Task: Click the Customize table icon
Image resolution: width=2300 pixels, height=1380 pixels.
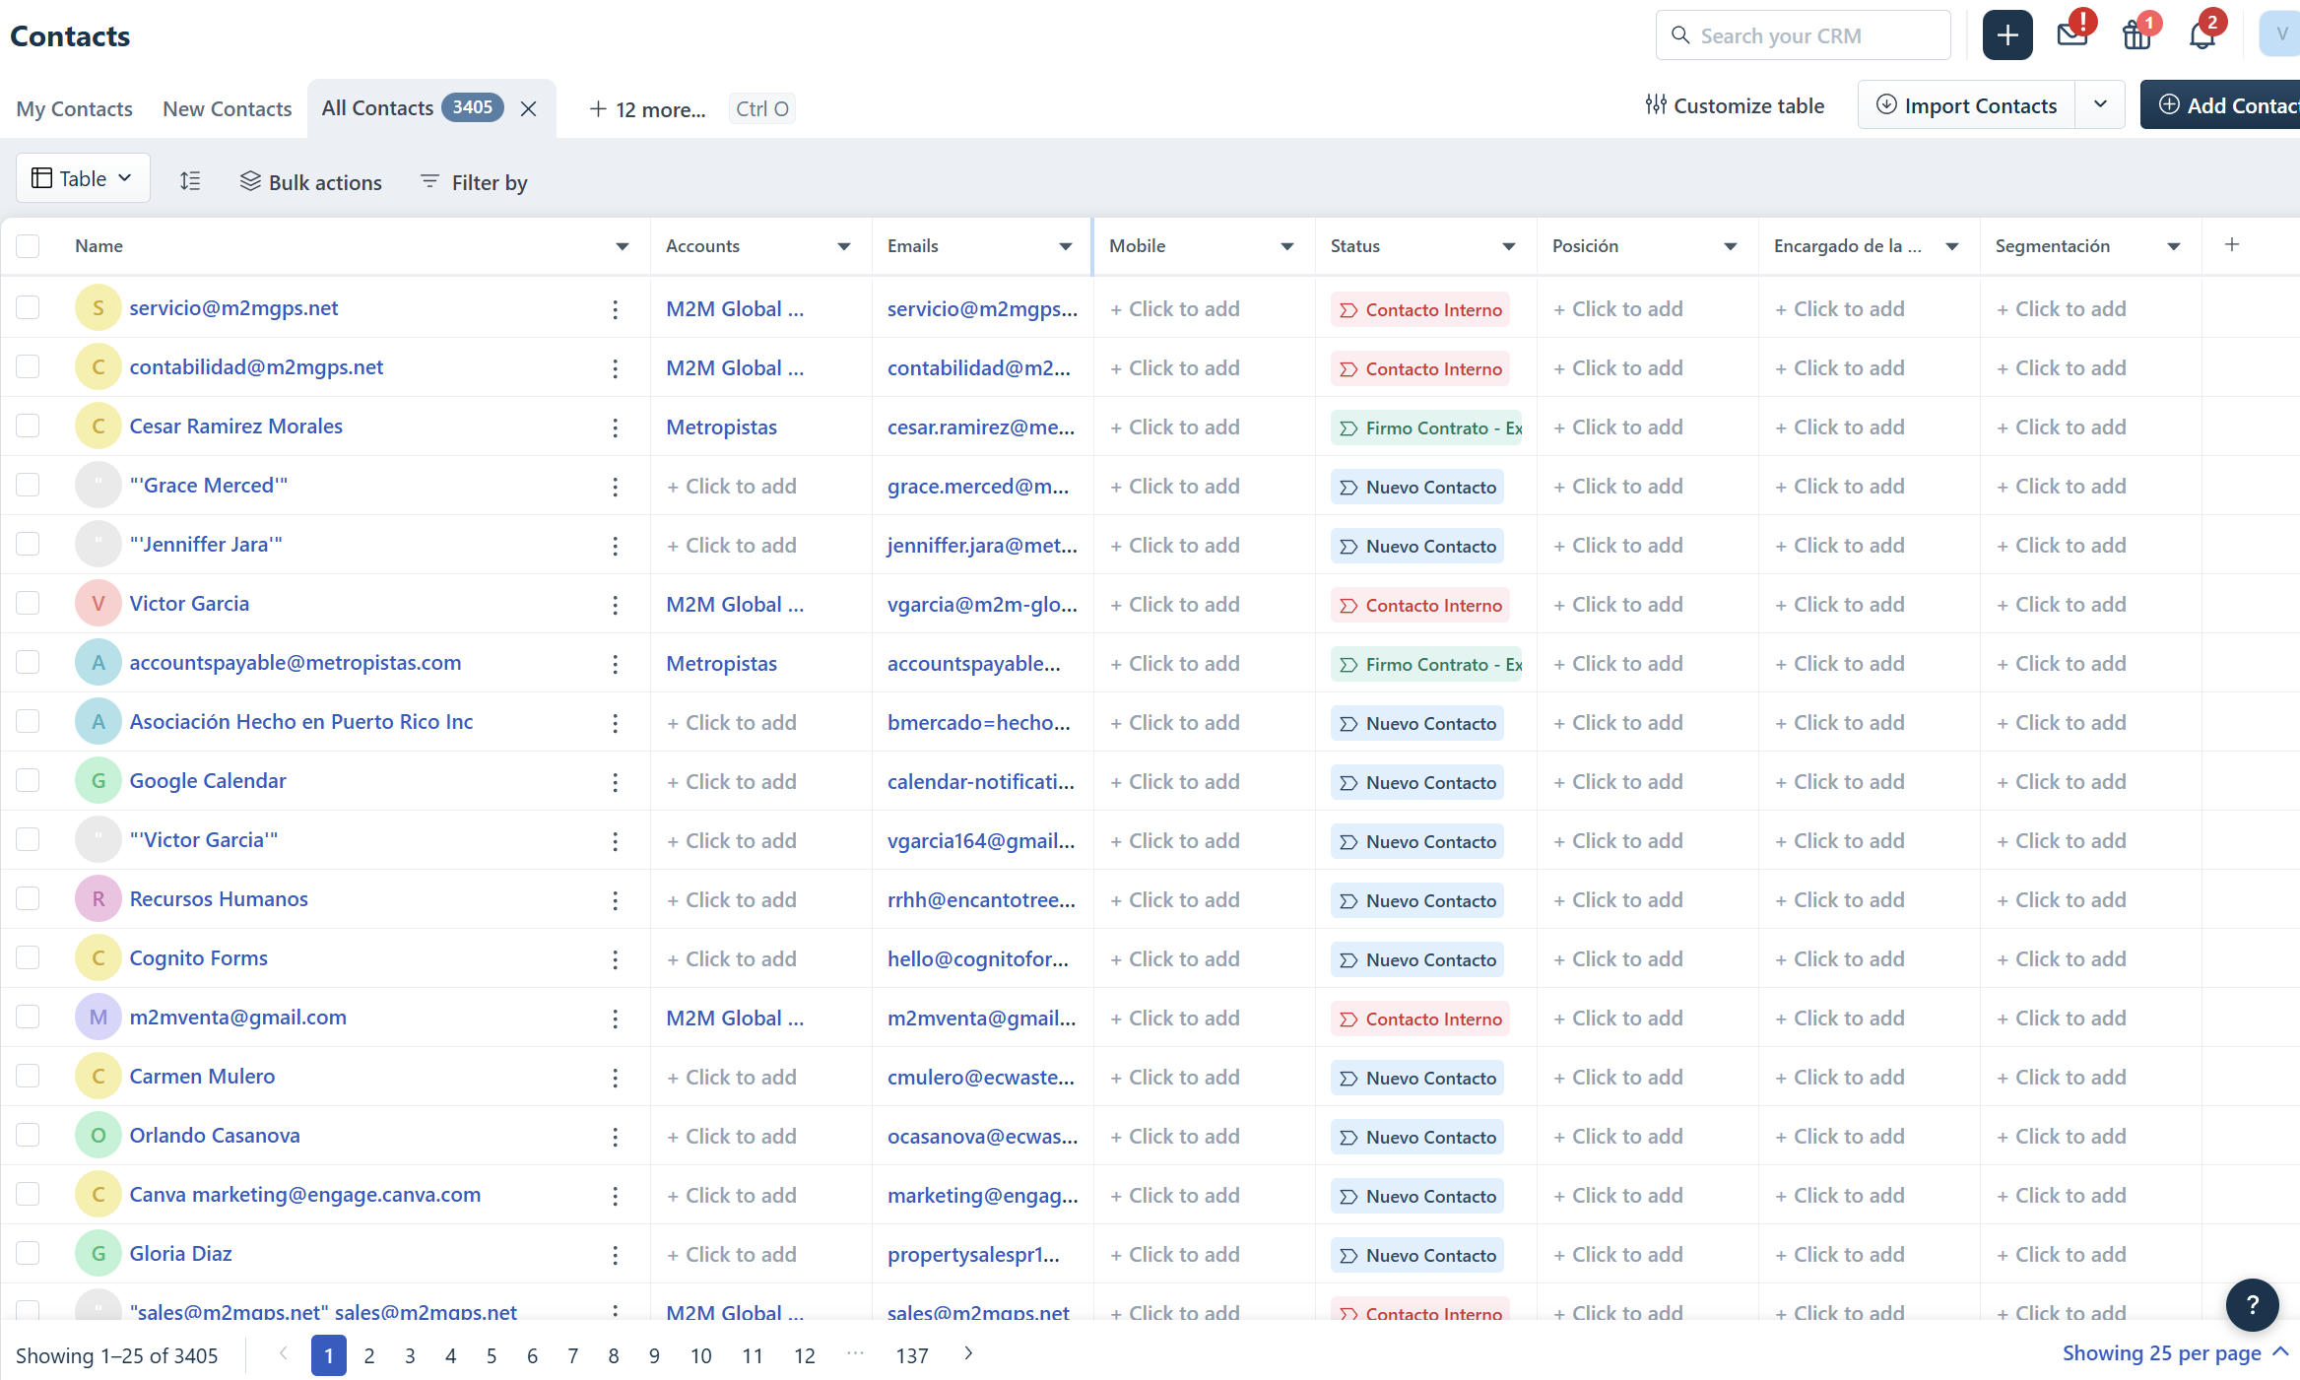Action: click(x=1656, y=104)
